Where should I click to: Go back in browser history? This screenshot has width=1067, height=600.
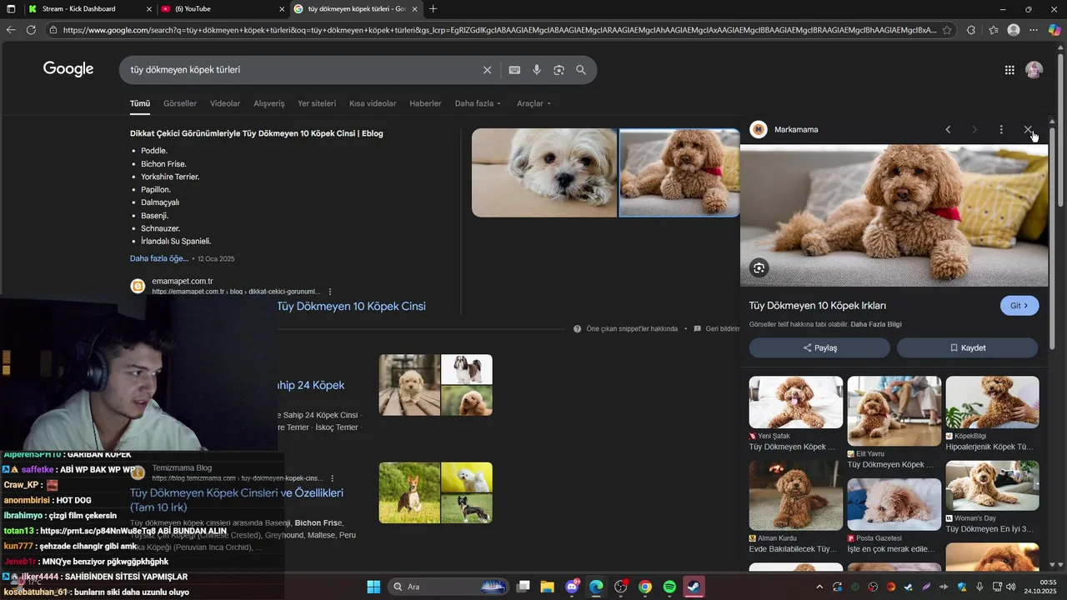11,30
